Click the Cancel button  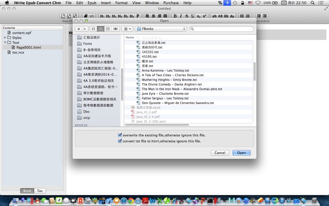pyautogui.click(x=220, y=153)
